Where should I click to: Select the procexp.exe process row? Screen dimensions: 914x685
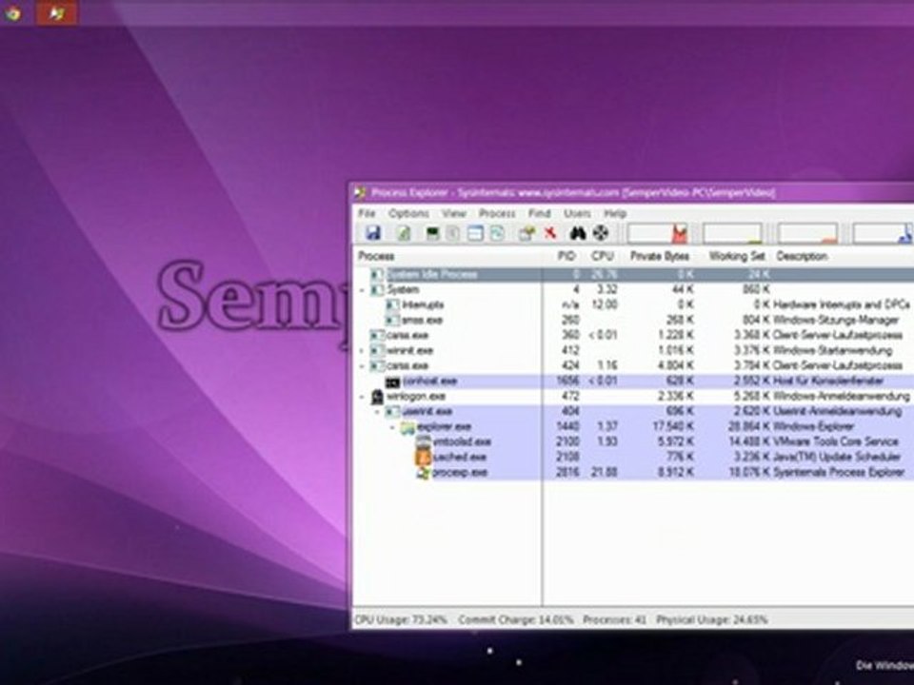click(x=634, y=473)
